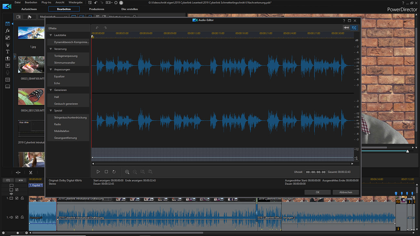Viewport: 420px width, 236px height.
Task: Click the Abbrechen button
Action: [x=346, y=192]
